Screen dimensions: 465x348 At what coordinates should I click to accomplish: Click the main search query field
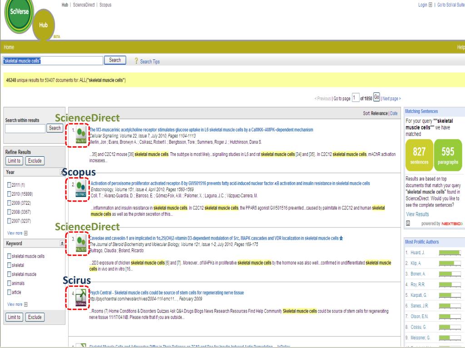[x=53, y=61]
